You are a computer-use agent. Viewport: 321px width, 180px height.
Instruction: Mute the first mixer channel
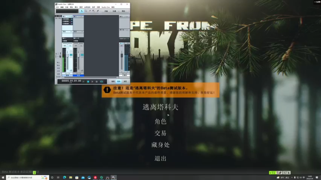[x=71, y=51]
